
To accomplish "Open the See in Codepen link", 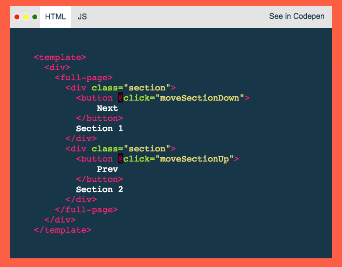I will [297, 16].
